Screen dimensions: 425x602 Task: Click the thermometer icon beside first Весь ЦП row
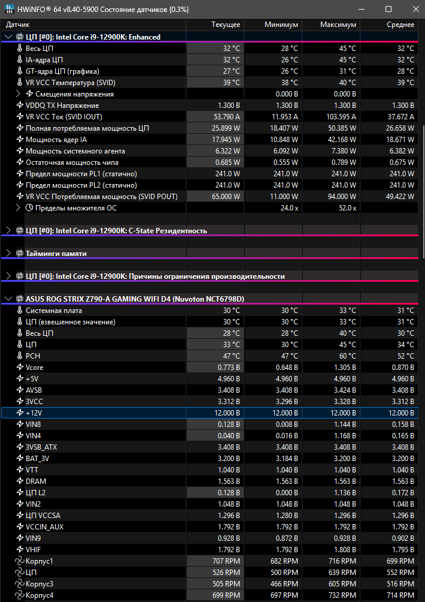20,49
